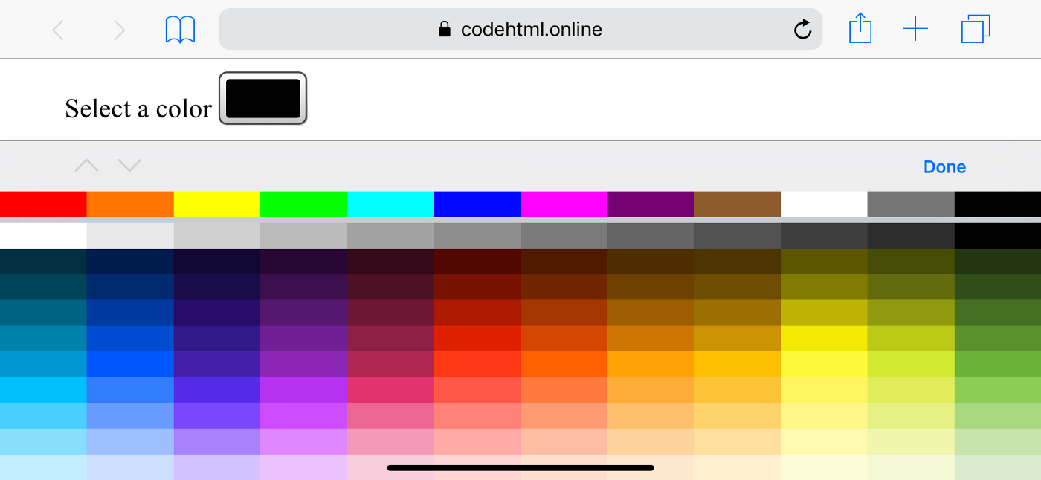Choose the magenta swatch in top row
The width and height of the screenshot is (1041, 480).
564,204
